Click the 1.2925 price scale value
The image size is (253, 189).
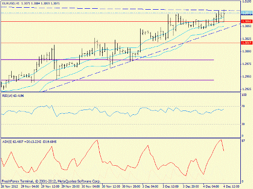247,89
